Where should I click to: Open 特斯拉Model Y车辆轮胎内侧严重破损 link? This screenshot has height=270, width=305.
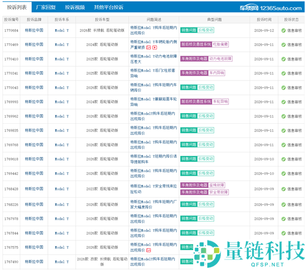154,45
